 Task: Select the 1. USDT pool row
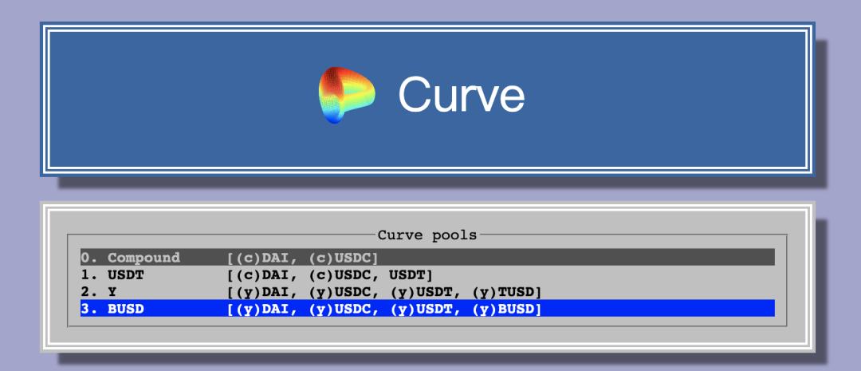427,274
